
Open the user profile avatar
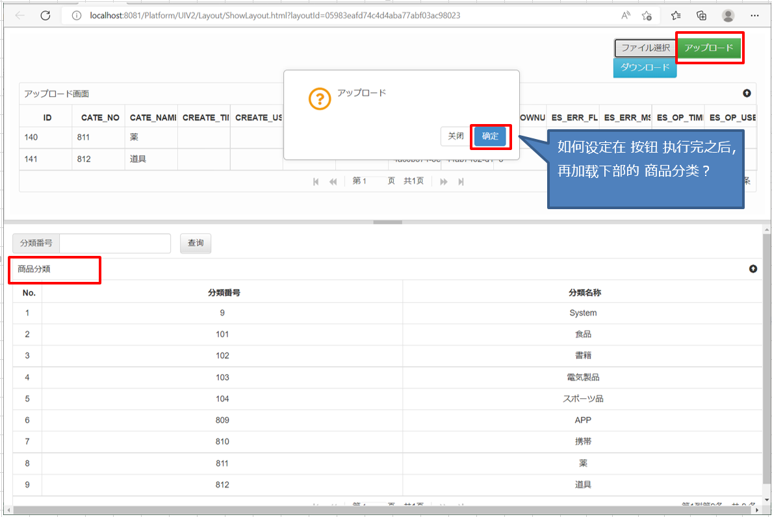tap(728, 16)
